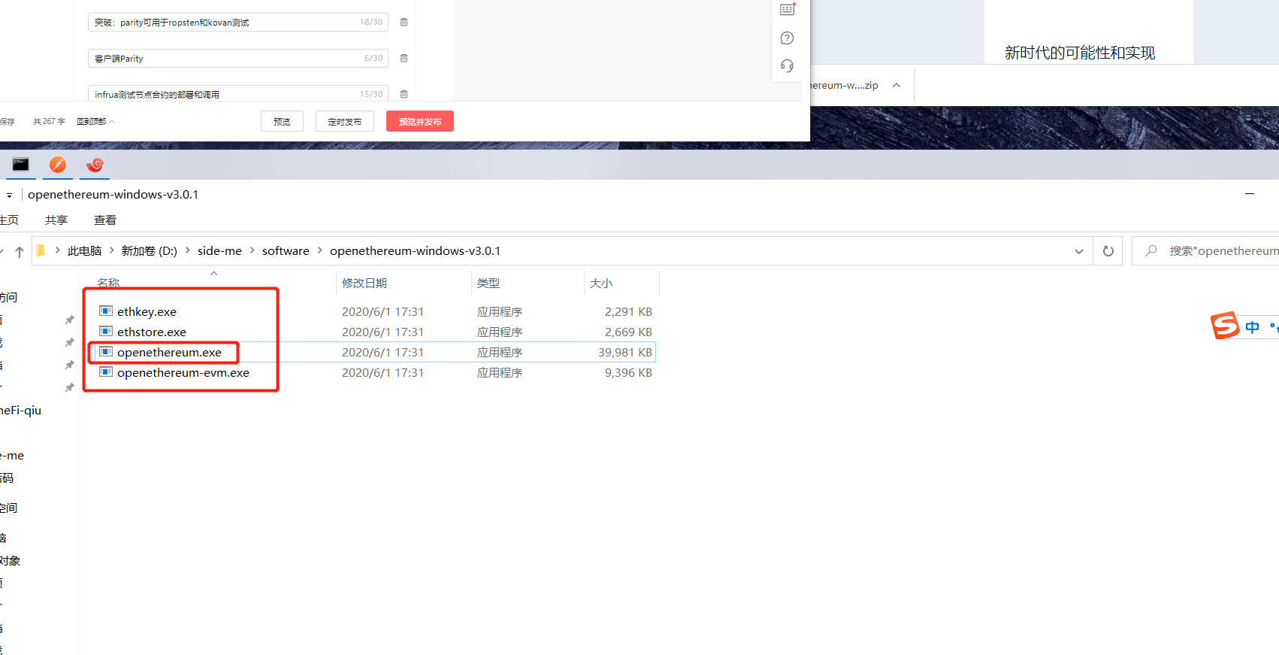
Task: Click the Sogou input method S logo
Action: (1225, 326)
